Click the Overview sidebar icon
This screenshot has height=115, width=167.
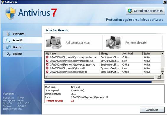[8, 33]
